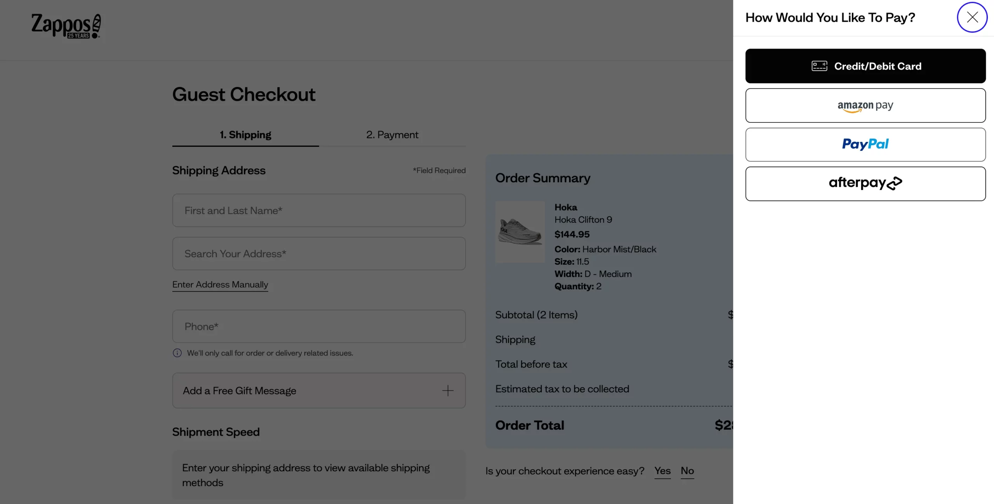
Task: Click the *Field Required note
Action: tap(439, 170)
